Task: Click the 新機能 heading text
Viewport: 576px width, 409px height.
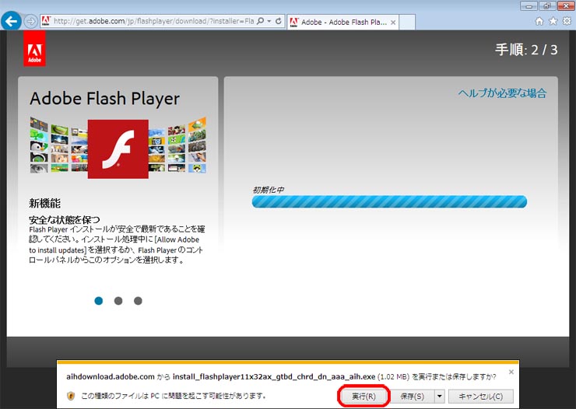Action: [45, 203]
